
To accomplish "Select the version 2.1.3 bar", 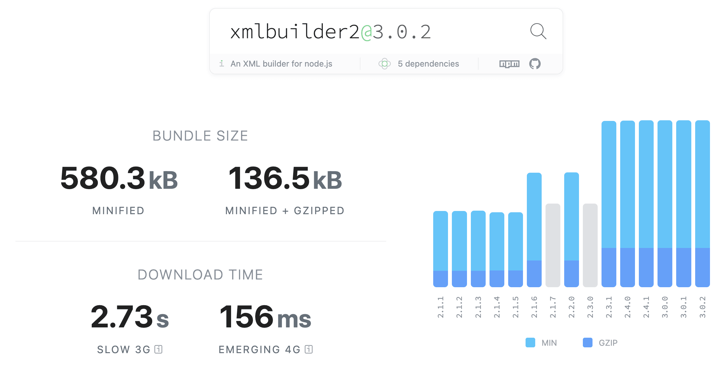I will (x=478, y=249).
